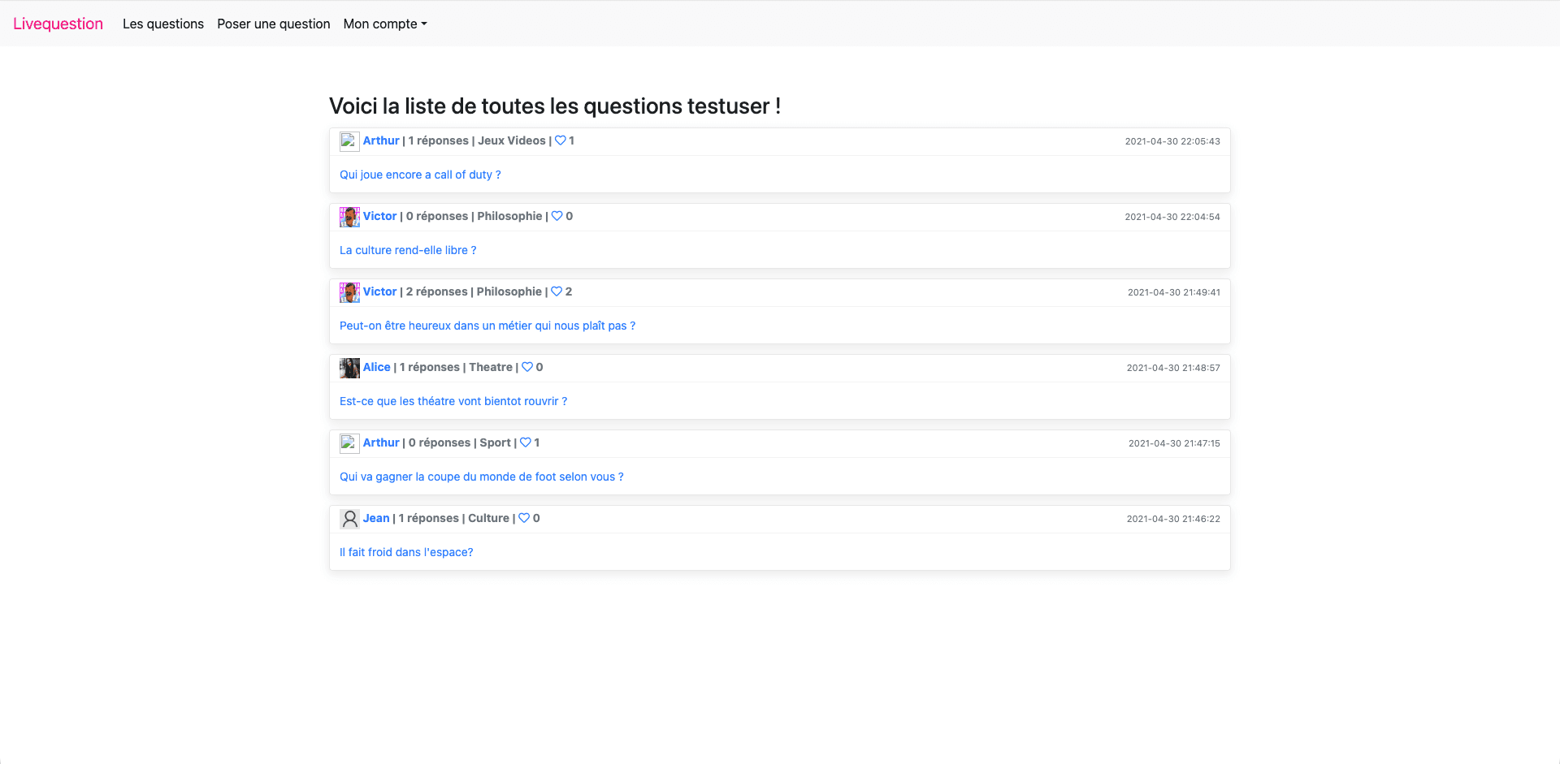Click Jean's default user avatar icon
This screenshot has width=1560, height=764.
349,519
